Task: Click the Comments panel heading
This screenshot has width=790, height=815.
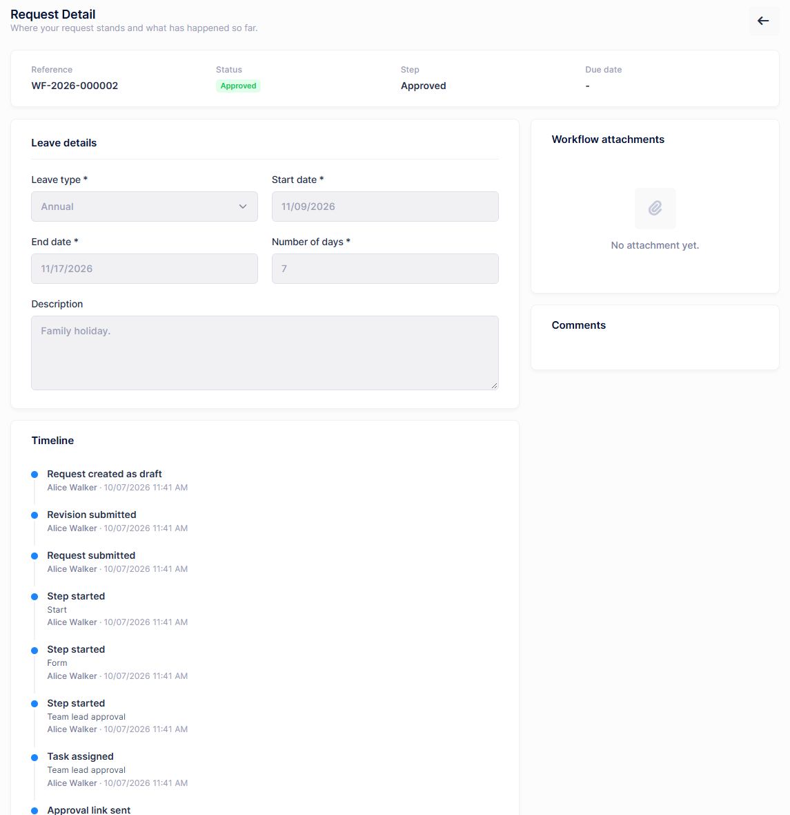Action: point(579,325)
